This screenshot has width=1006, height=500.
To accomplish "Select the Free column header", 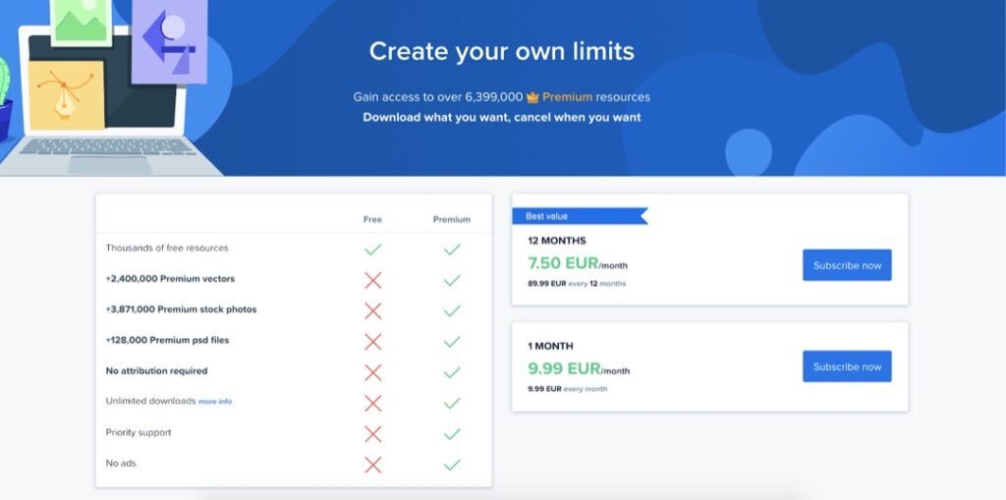I will [372, 219].
